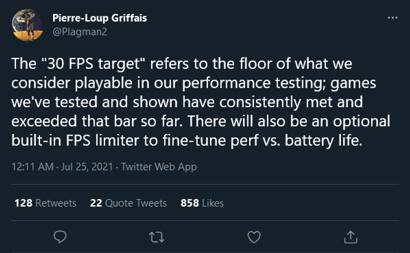Open the share tweet upload icon
This screenshot has height=253, width=410.
point(350,237)
